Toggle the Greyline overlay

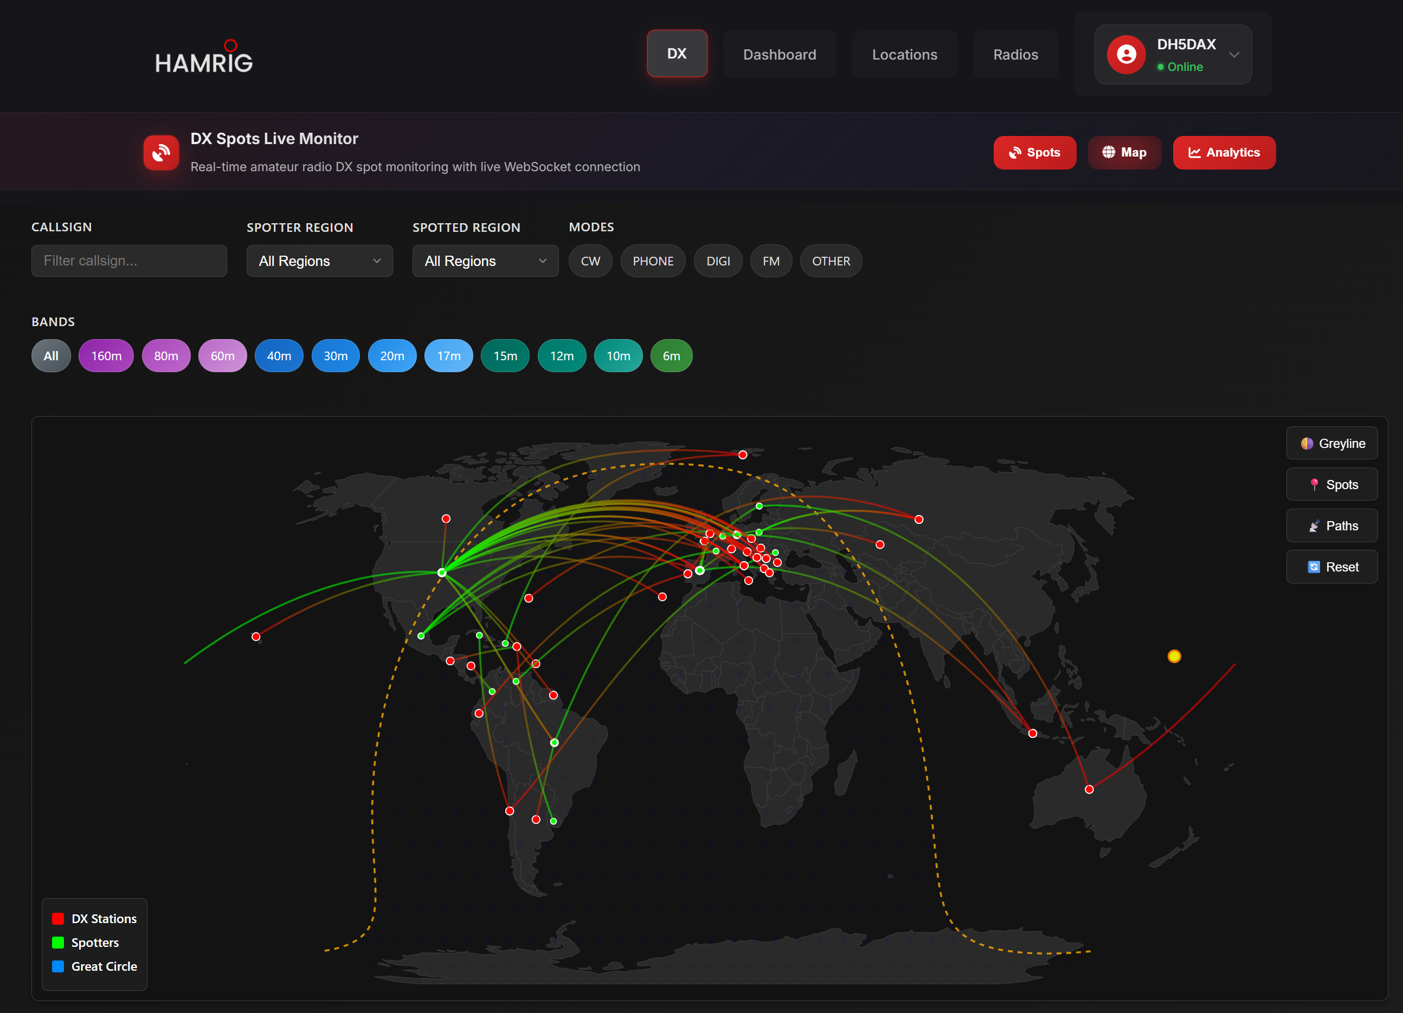tap(1332, 444)
